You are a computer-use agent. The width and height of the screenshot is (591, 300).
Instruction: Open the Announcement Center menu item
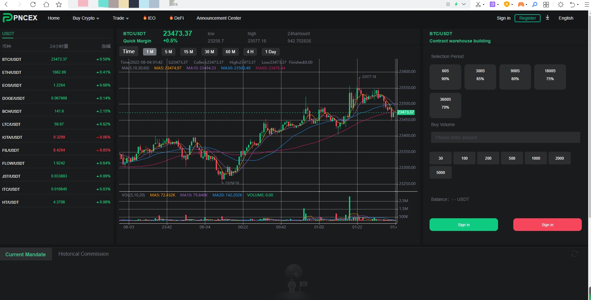[219, 18]
